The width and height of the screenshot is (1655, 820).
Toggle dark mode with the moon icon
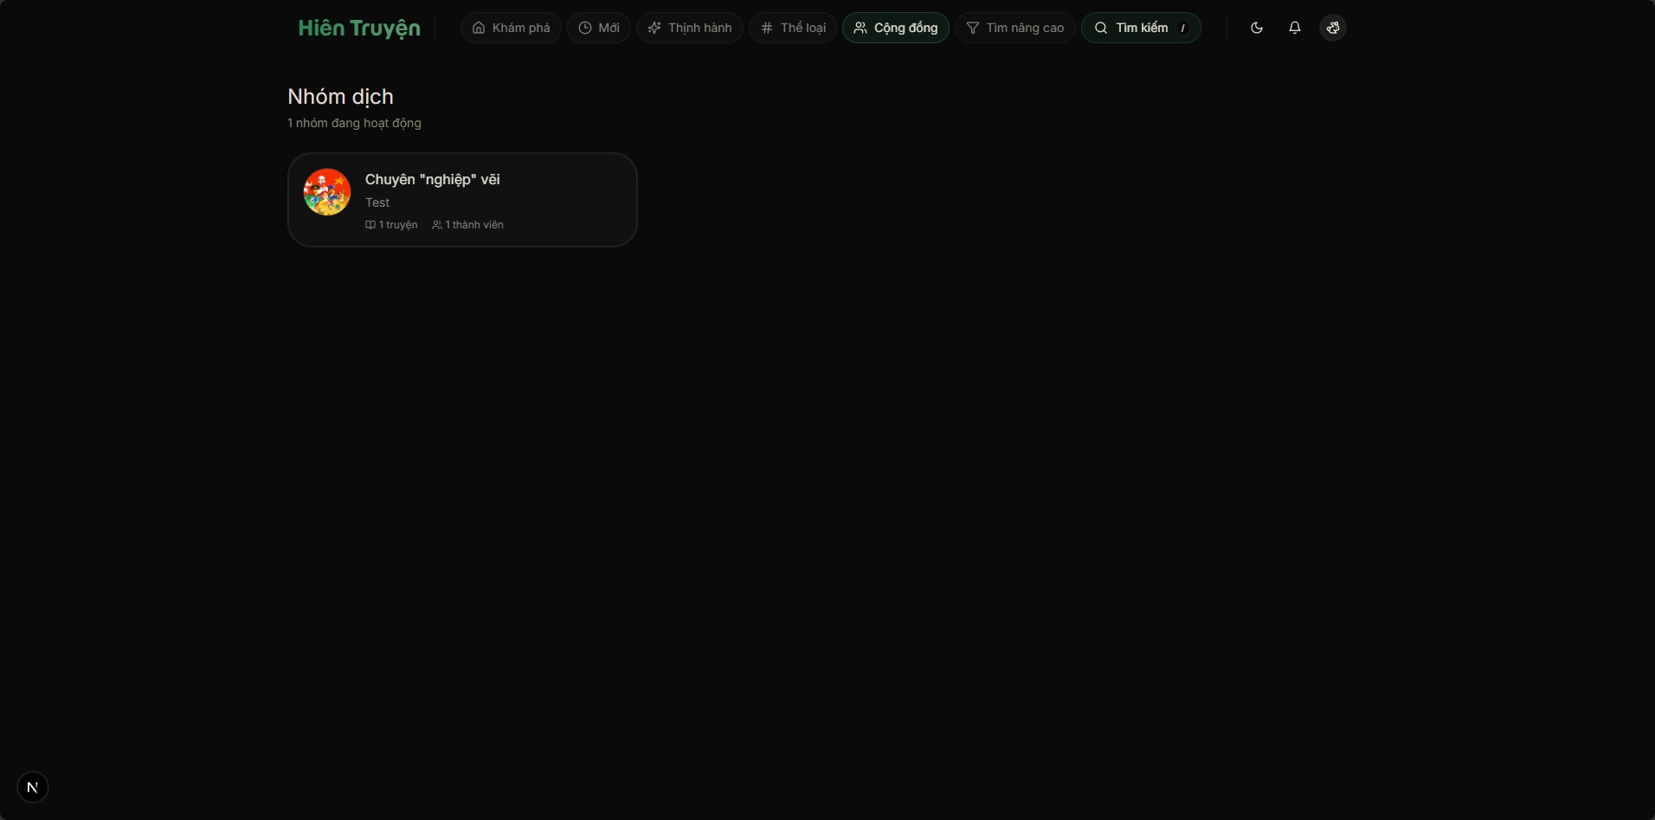[x=1257, y=28]
